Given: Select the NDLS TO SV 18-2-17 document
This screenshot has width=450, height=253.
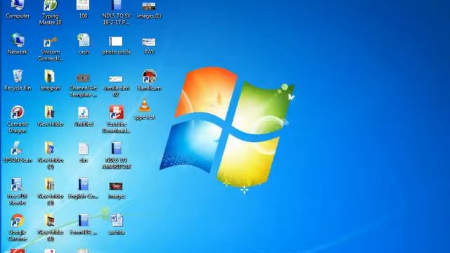Looking at the screenshot, I should 116,12.
